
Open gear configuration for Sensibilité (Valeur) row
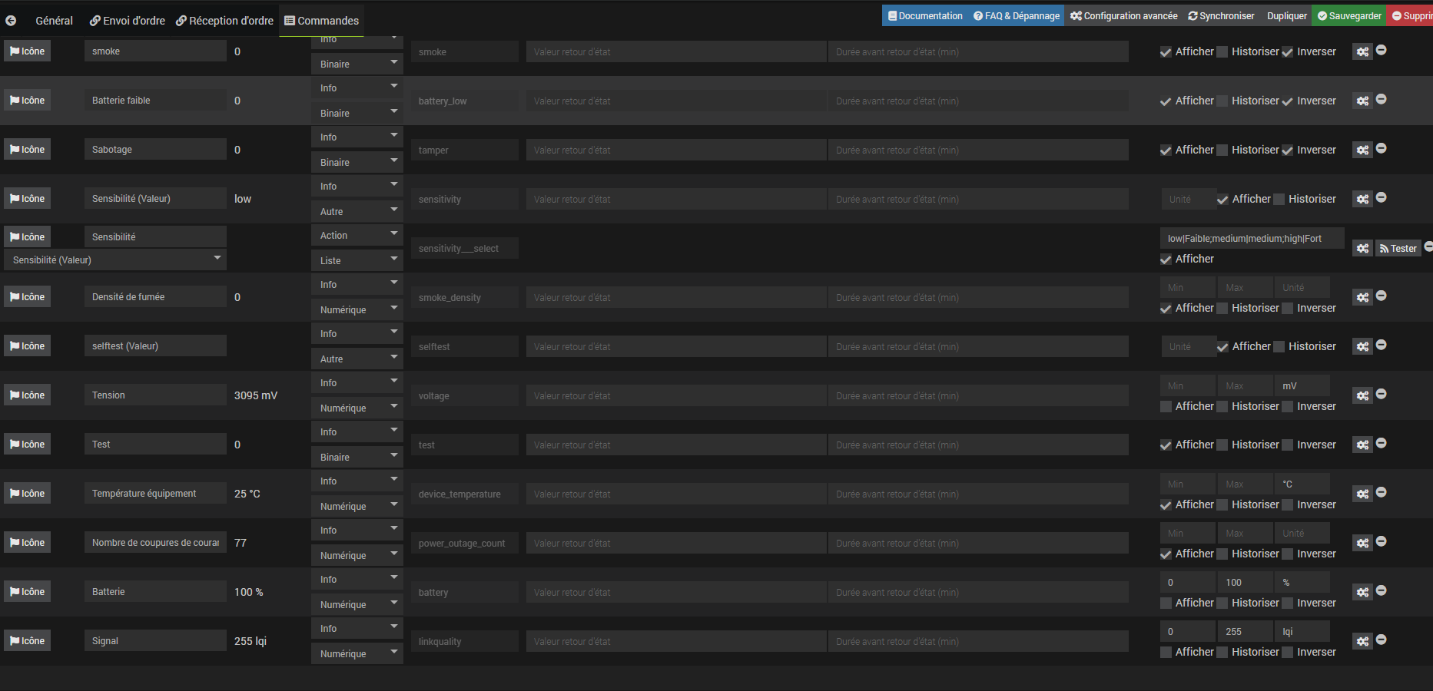coord(1362,199)
